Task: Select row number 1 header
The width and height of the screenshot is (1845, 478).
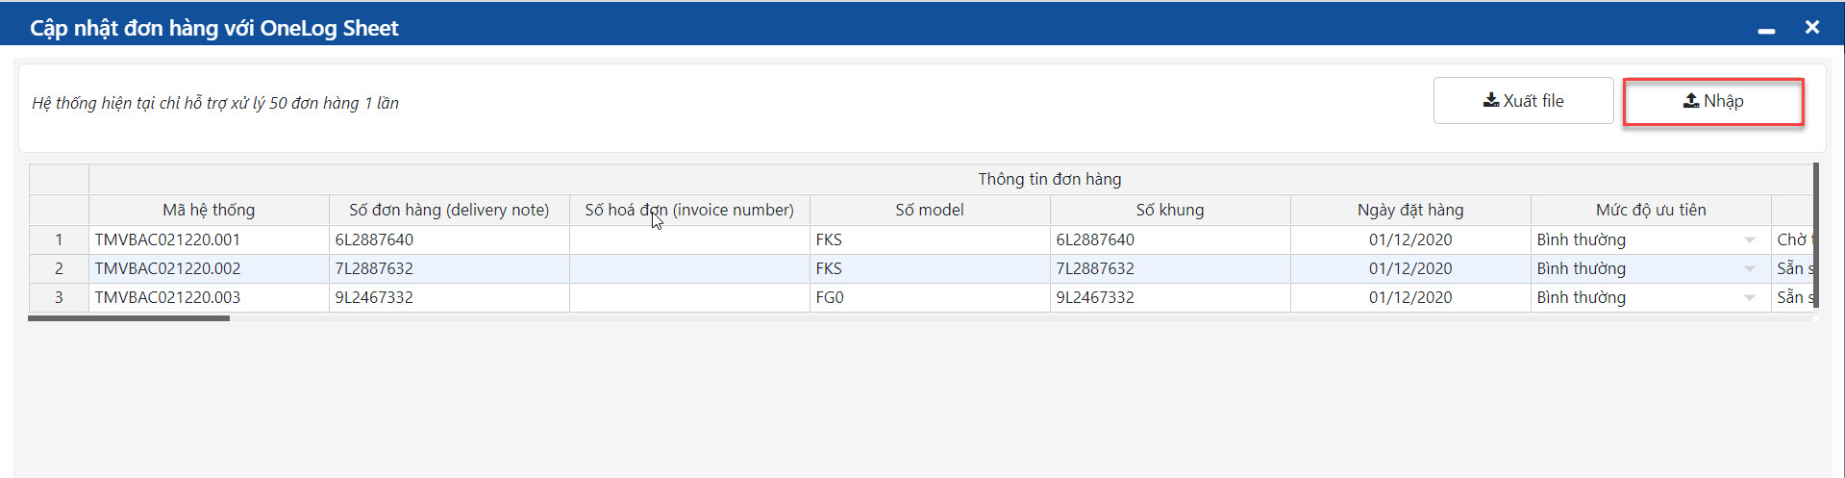Action: pyautogui.click(x=59, y=239)
